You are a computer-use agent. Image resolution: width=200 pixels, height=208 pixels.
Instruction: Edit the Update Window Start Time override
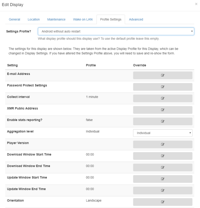[163, 179]
